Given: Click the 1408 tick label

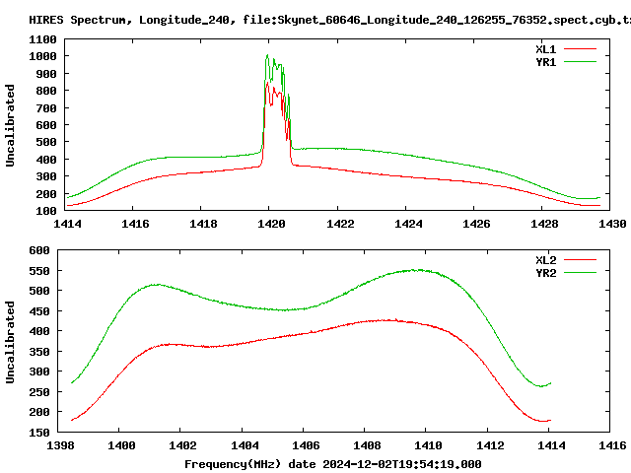Looking at the screenshot, I should tap(367, 445).
